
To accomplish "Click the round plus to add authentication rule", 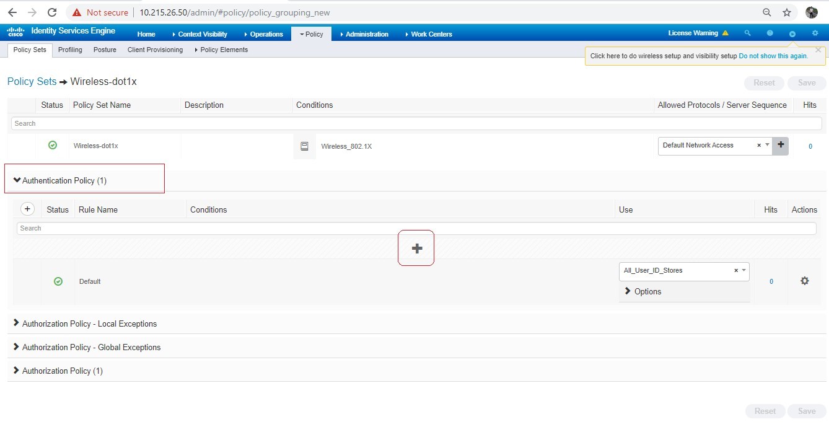I will 27,209.
